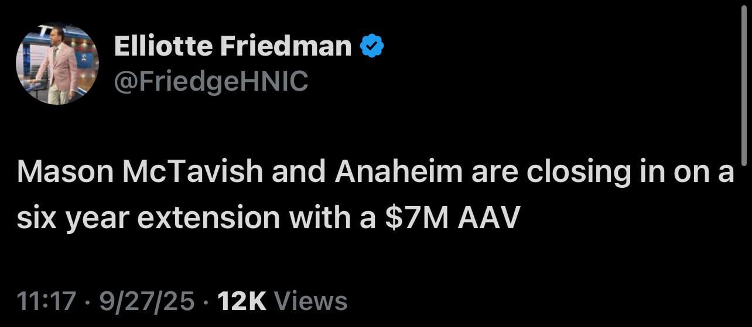
Task: Click the blue verified checkmark badge
Action: 371,46
